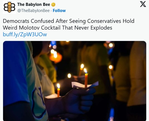
Task: Click the @TheBabylonBee handle
Action: coord(33,11)
